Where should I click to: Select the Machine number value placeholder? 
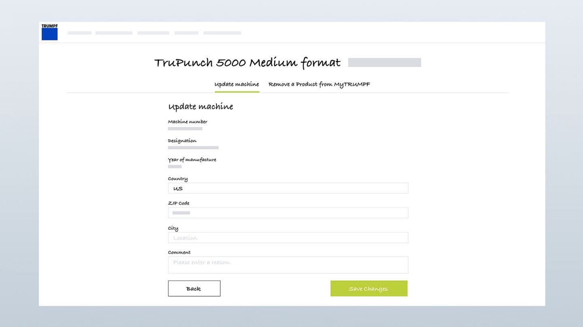pos(185,129)
